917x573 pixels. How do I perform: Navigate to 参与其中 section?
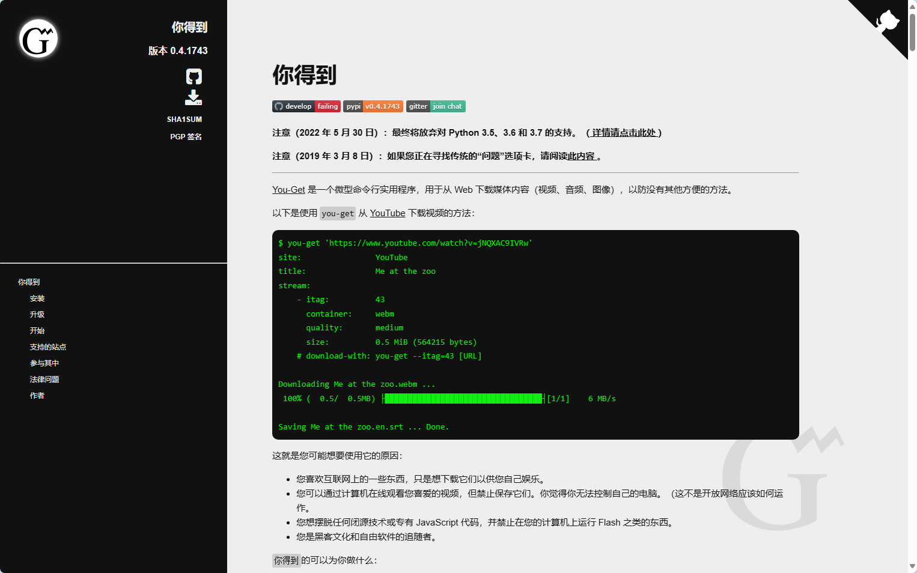click(x=44, y=363)
